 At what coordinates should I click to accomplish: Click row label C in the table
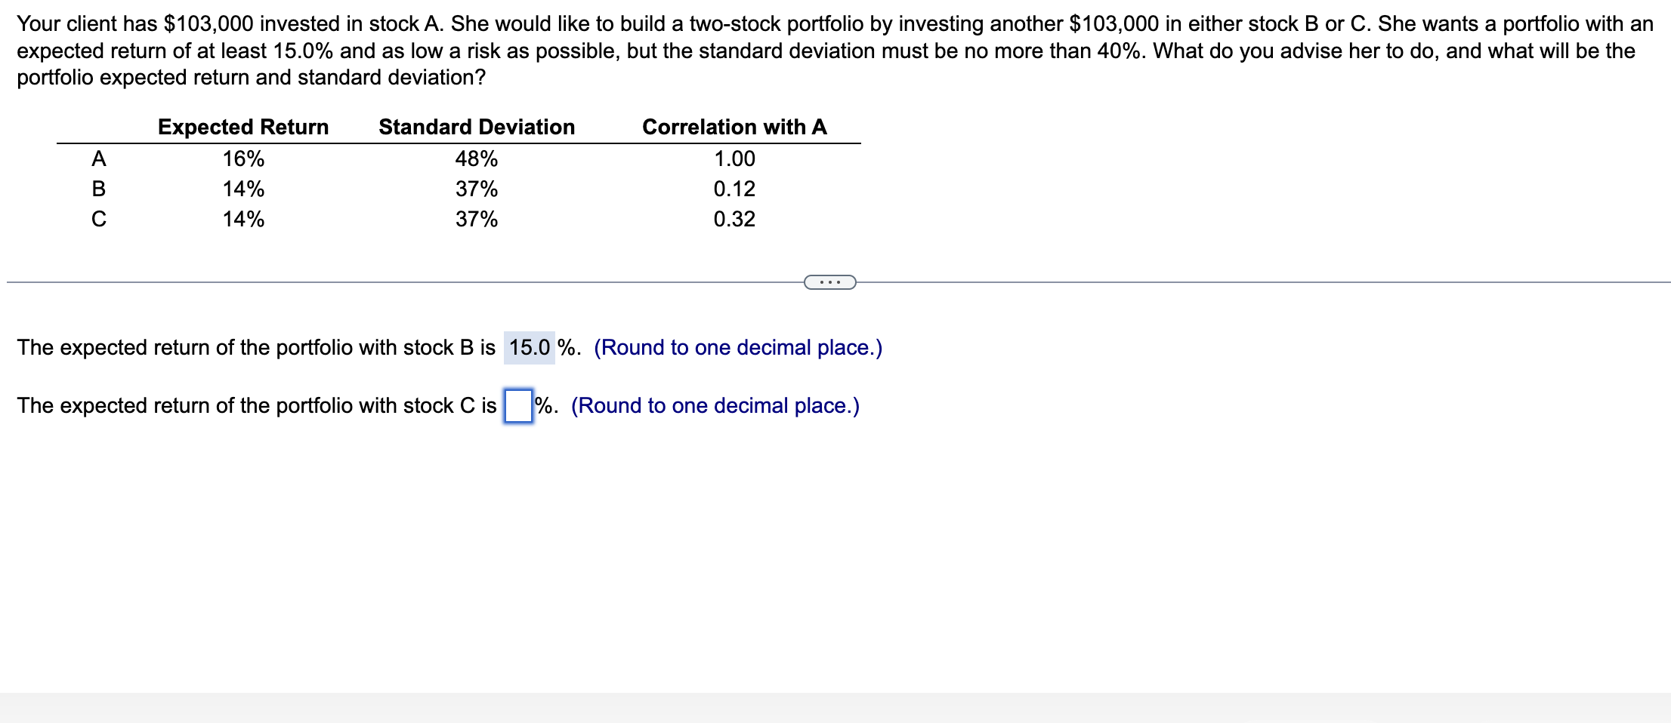(99, 220)
